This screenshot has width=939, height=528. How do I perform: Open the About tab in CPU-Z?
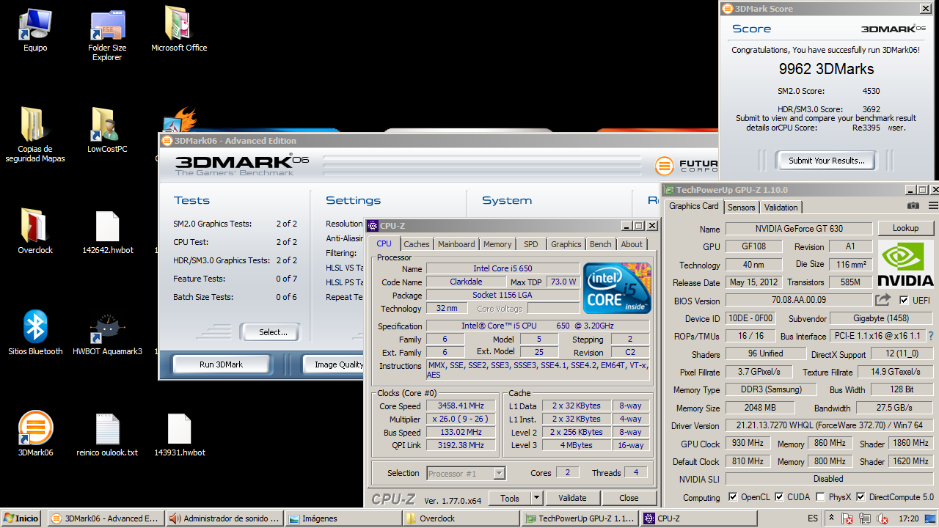632,244
